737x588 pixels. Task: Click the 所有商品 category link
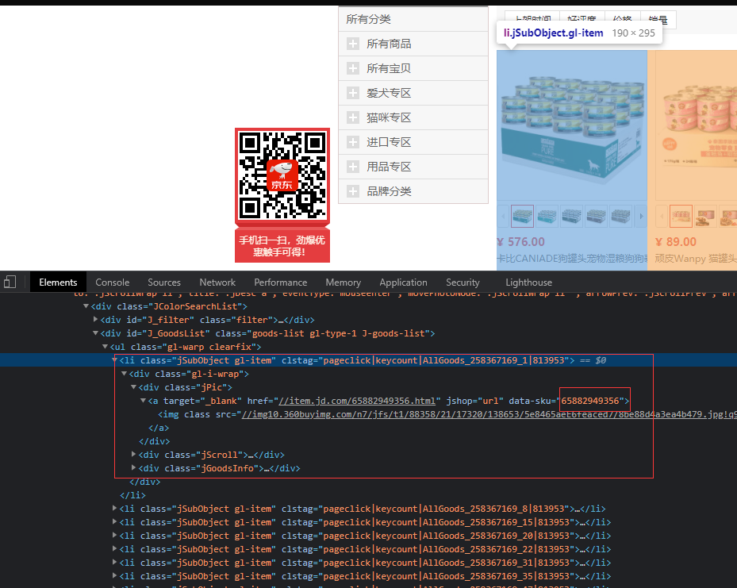[x=389, y=44]
